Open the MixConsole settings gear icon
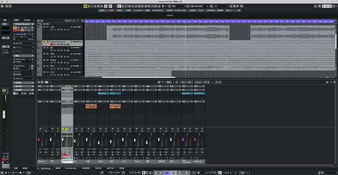This screenshot has height=175, width=338. [x=327, y=82]
